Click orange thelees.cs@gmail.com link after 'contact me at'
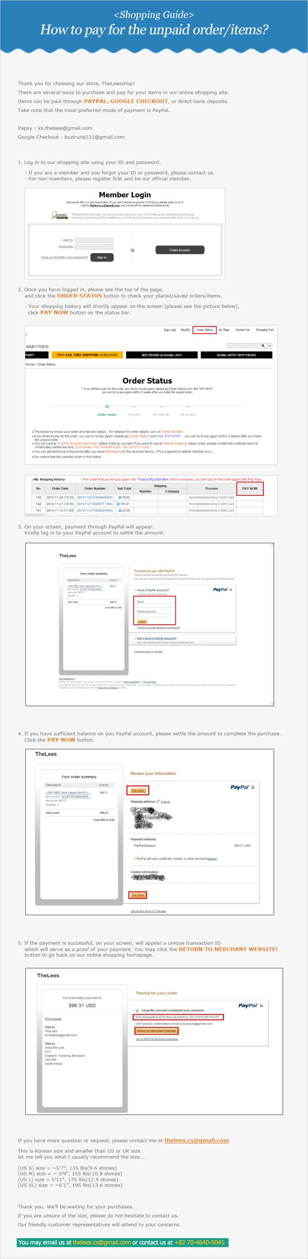This screenshot has height=1259, width=308. click(196, 1140)
